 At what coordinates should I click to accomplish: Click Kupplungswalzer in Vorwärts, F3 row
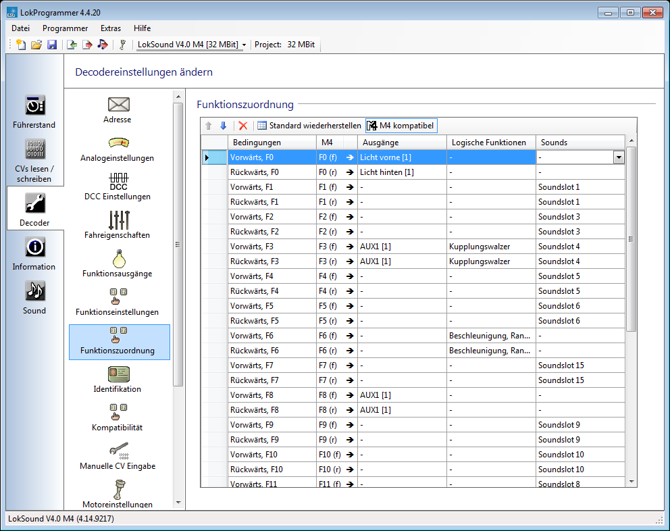coord(491,247)
